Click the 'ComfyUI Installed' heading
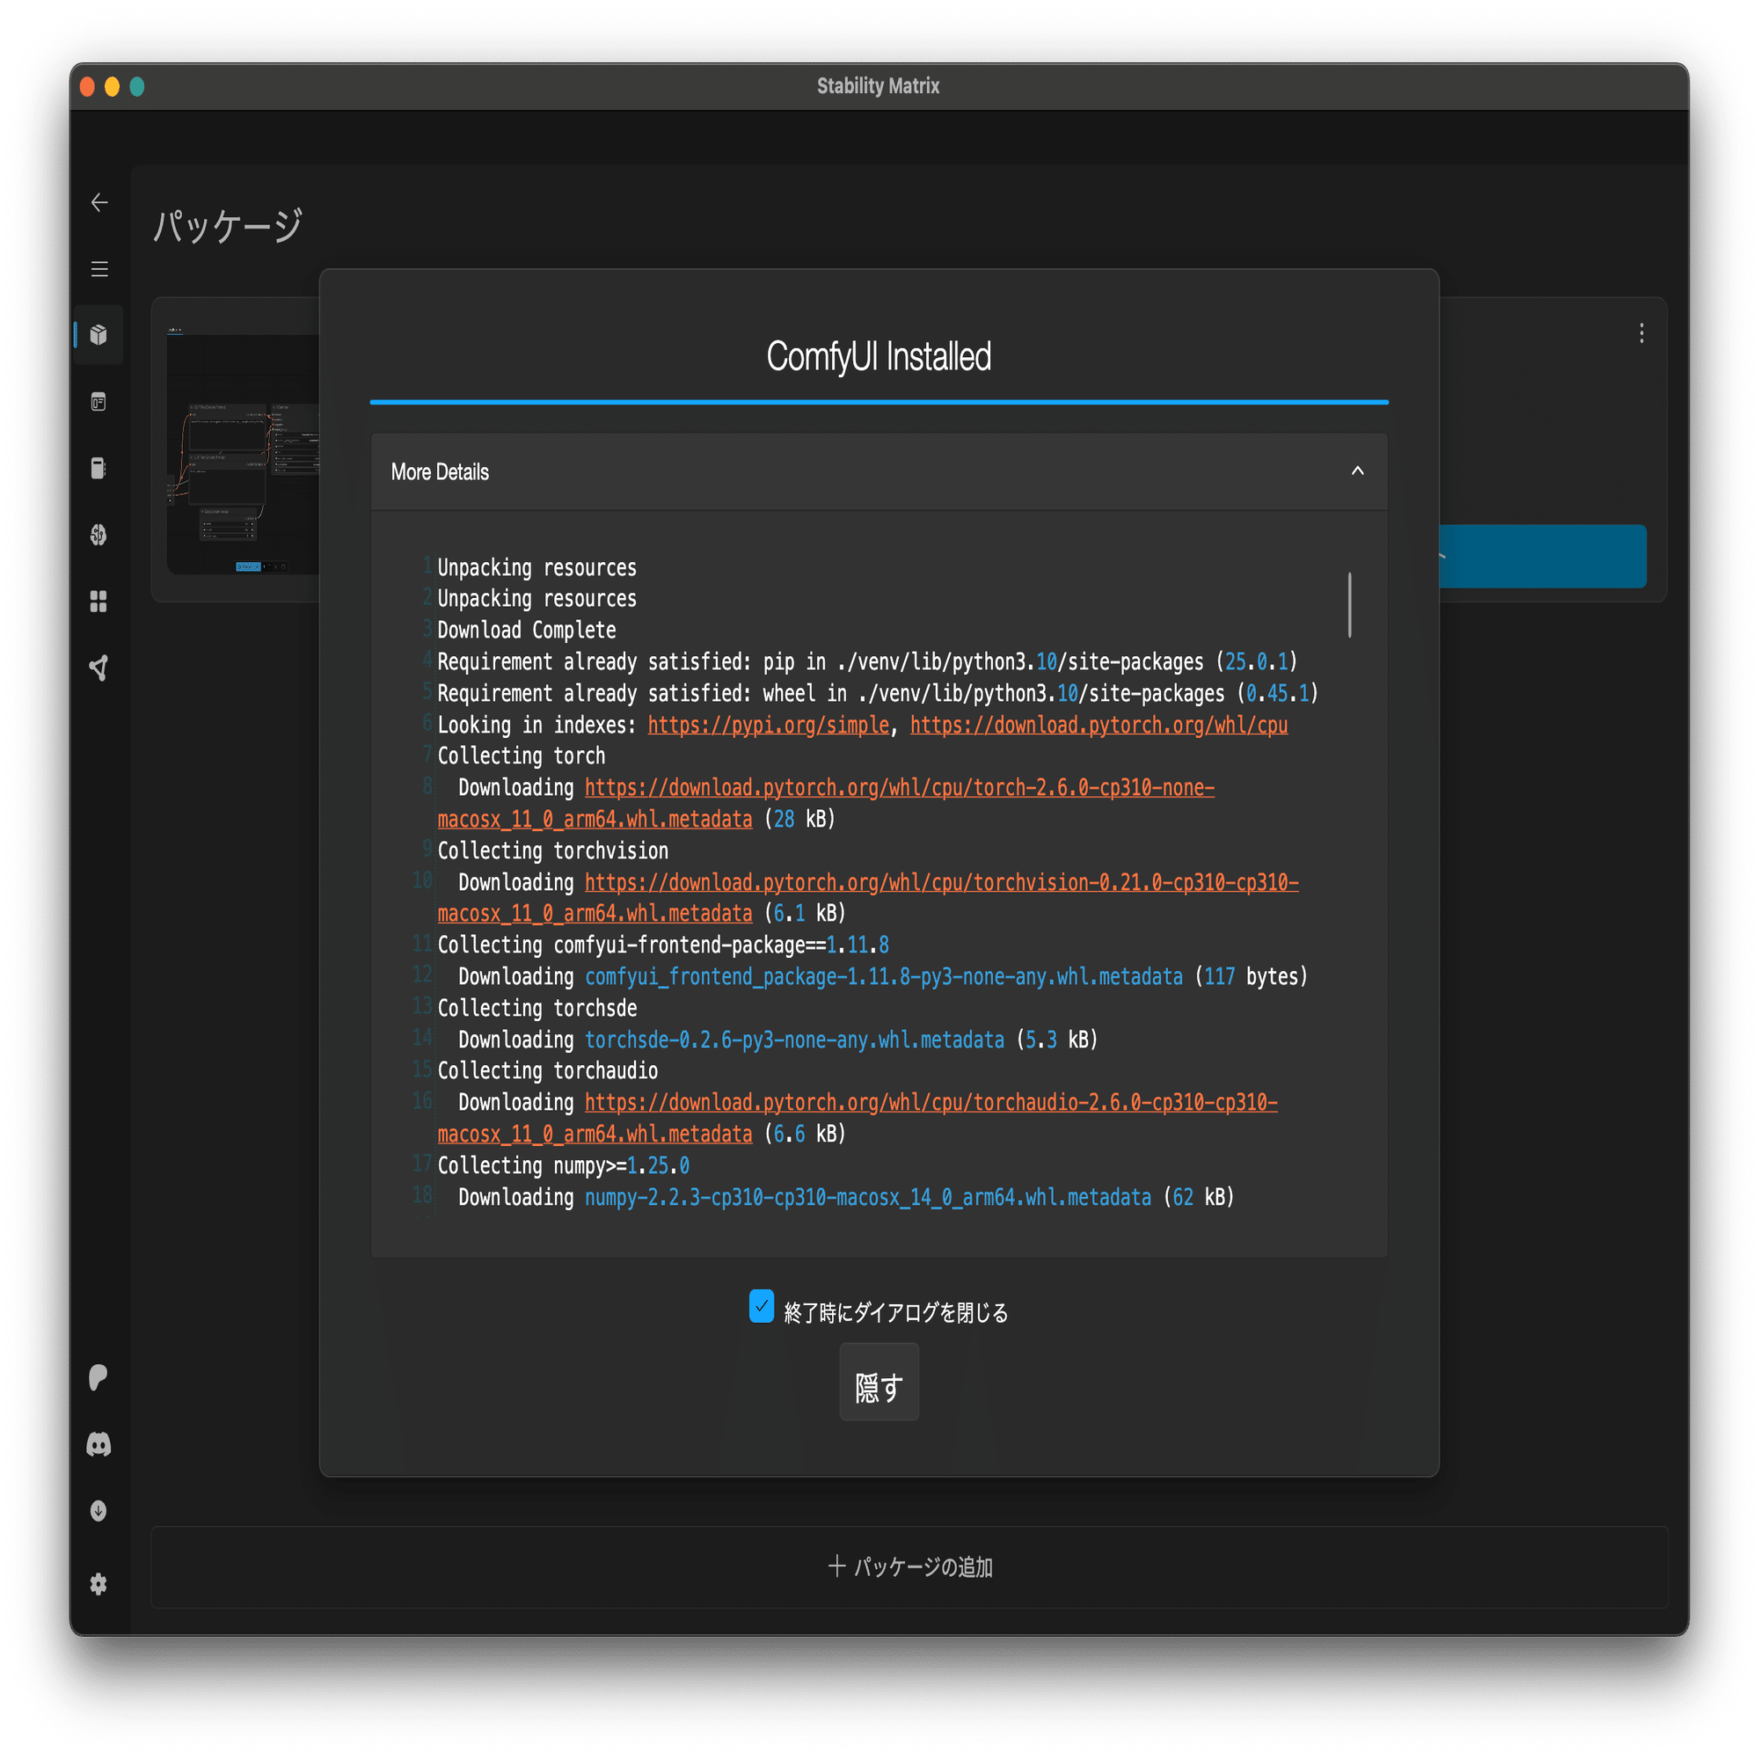This screenshot has width=1759, height=1759. (x=879, y=356)
